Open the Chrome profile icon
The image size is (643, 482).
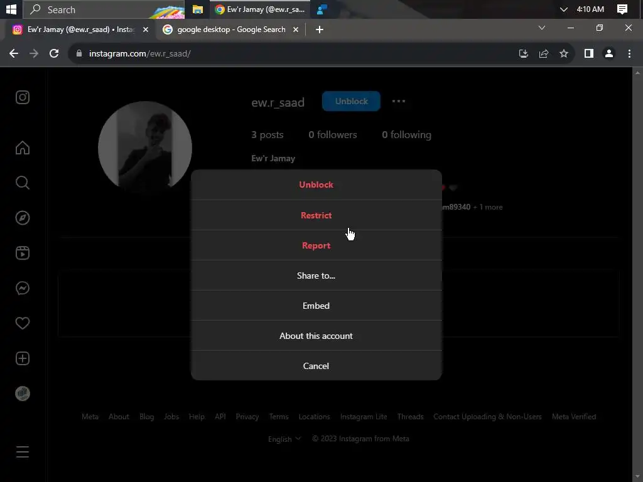609,54
